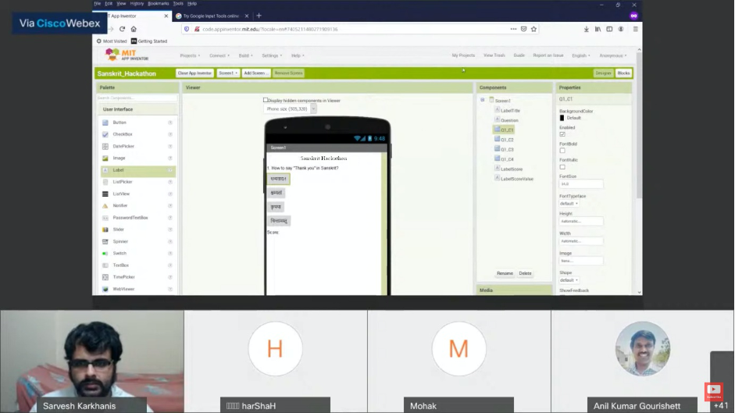Viewport: 735px width, 413px height.
Task: Select LabelScoreValue in Components tree
Action: coord(516,179)
